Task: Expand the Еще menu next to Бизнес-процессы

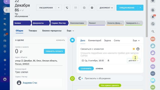Action: click(70, 31)
